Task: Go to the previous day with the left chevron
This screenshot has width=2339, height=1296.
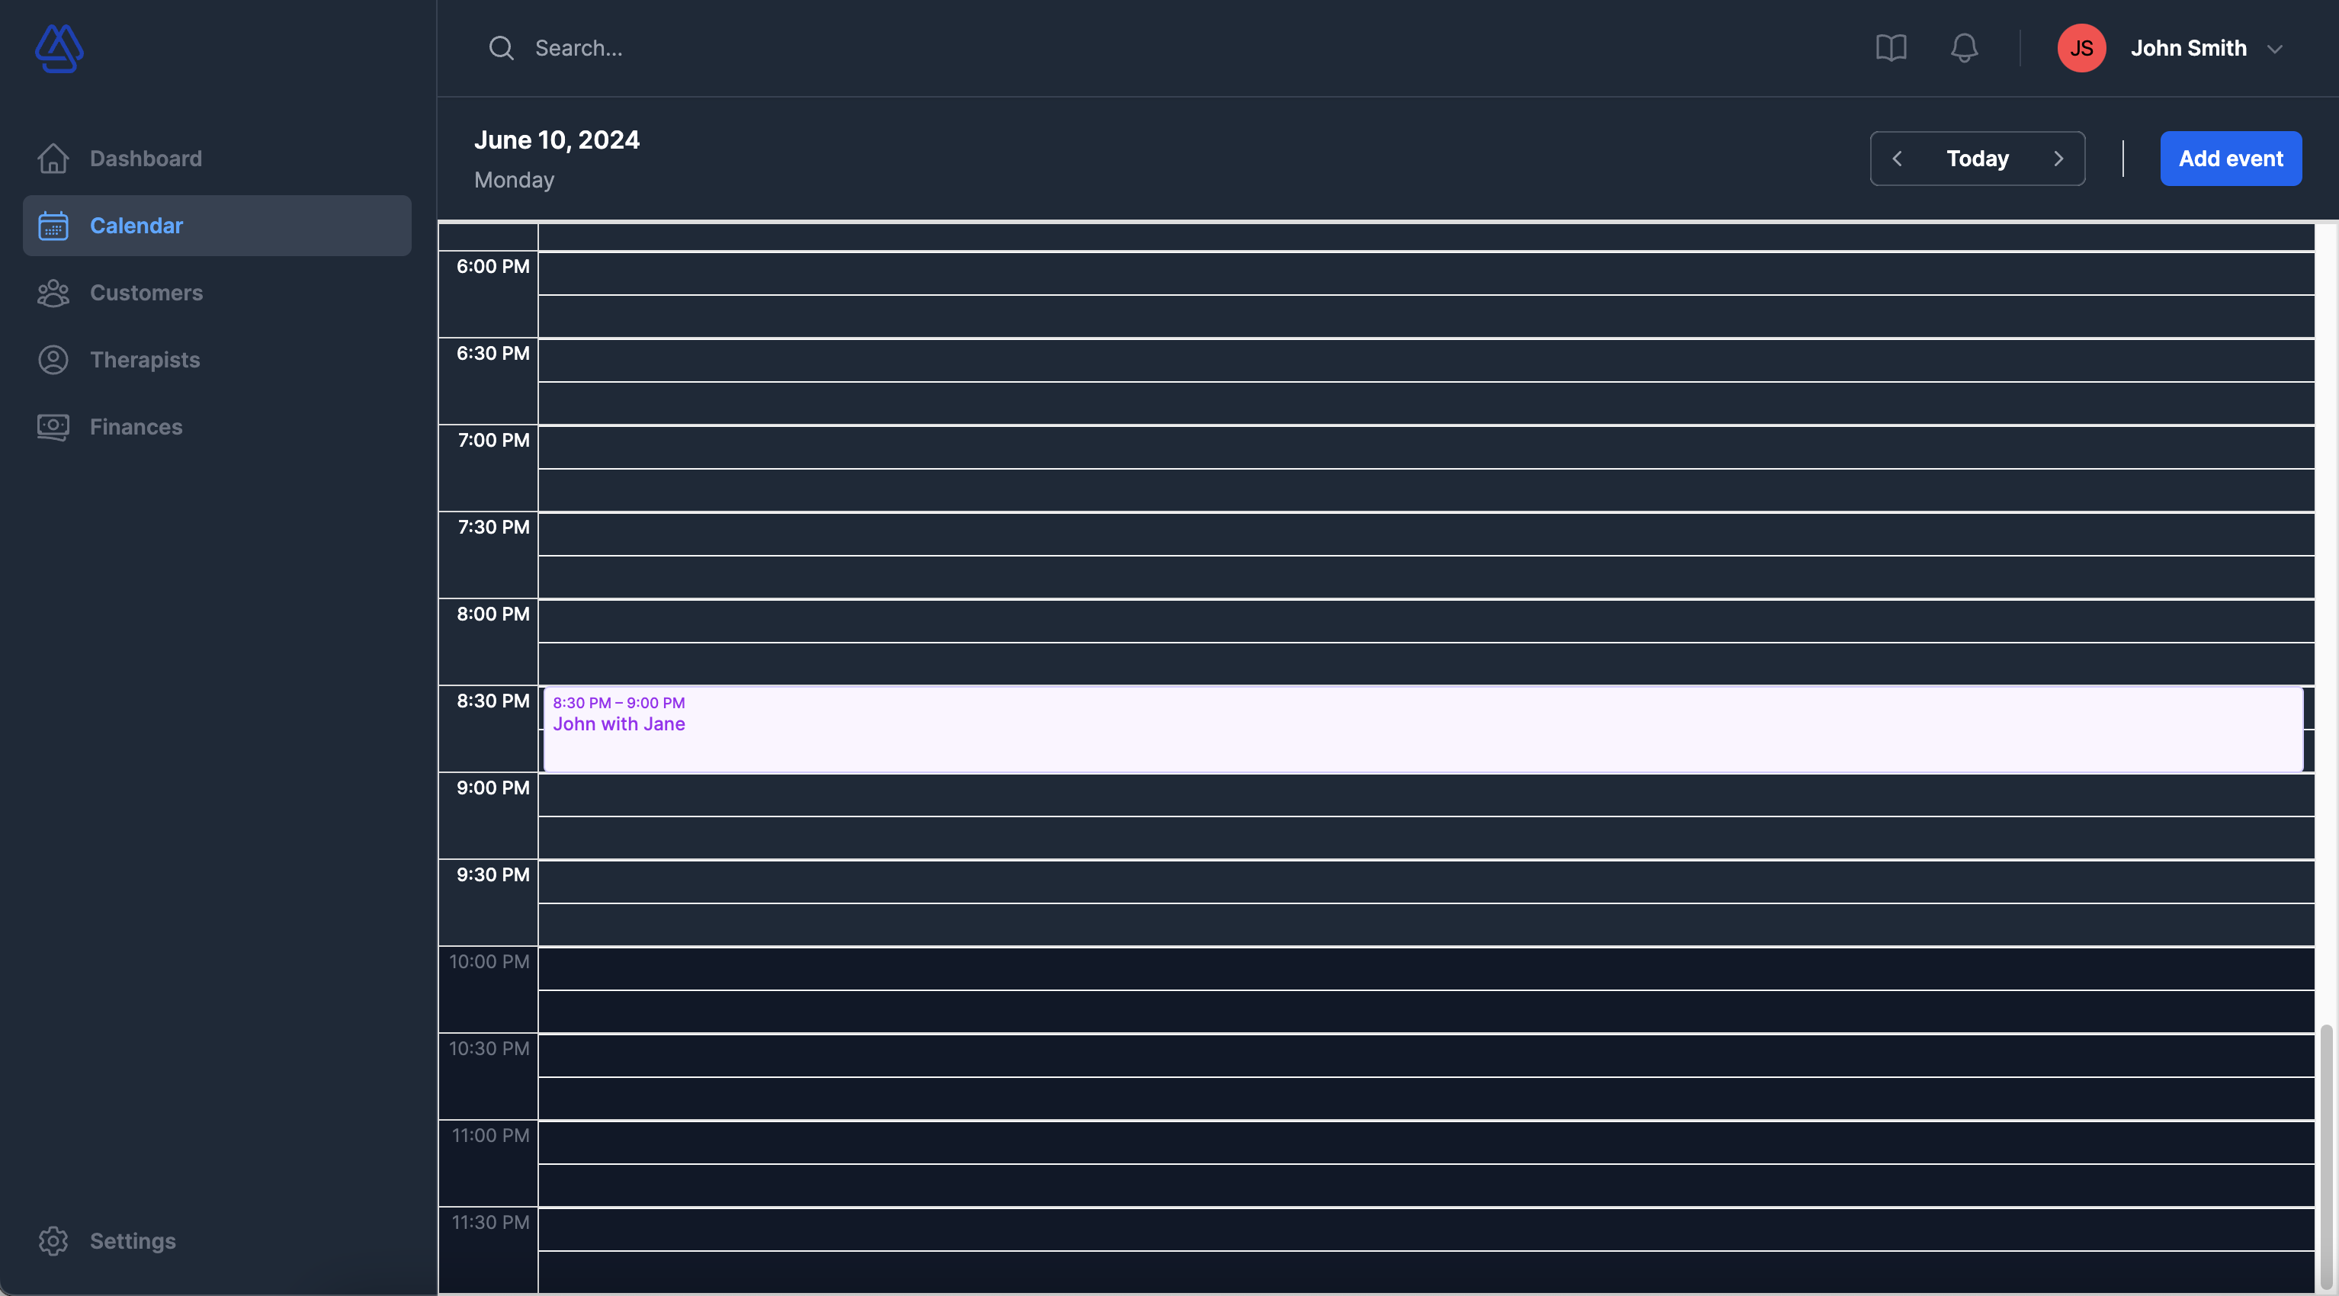Action: coord(1897,158)
